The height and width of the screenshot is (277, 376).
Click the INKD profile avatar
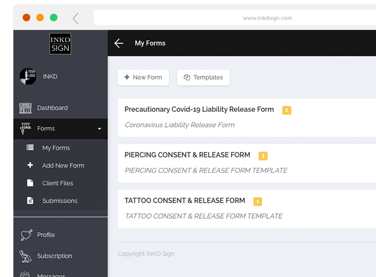point(28,76)
